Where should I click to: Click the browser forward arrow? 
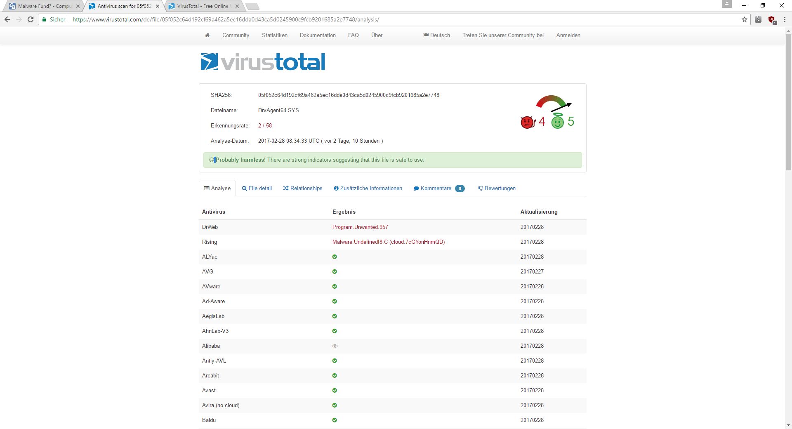coord(19,19)
